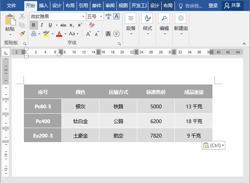This screenshot has width=250, height=183.
Task: Click the Clear Formatting eraser icon
Action: tap(91, 25)
